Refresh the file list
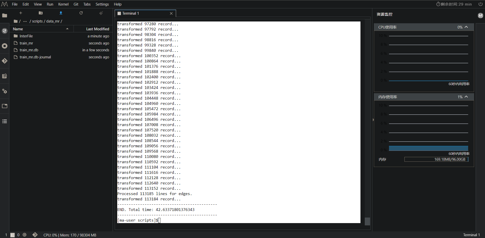Viewport: 485px width, 238px height. 81,13
